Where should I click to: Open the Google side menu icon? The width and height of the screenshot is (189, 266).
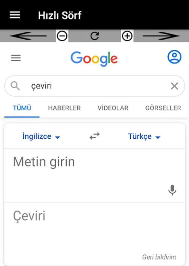tap(16, 58)
